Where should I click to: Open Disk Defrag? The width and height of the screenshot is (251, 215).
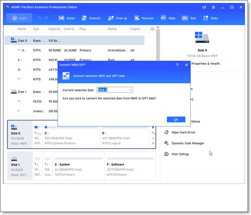[180, 154]
